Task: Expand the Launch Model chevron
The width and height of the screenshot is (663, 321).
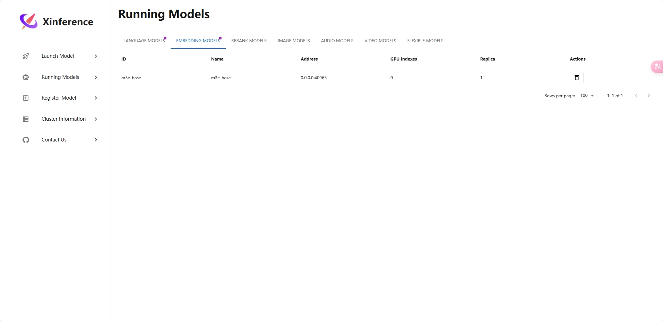Action: click(x=96, y=56)
